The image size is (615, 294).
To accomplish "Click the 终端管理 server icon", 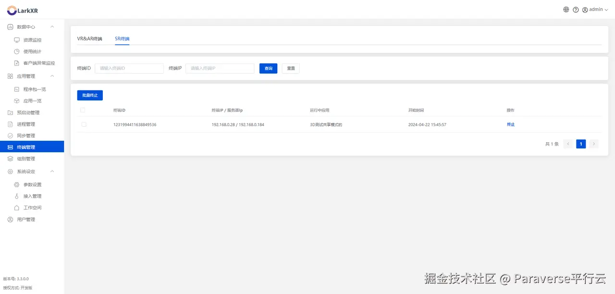I will click(10, 147).
